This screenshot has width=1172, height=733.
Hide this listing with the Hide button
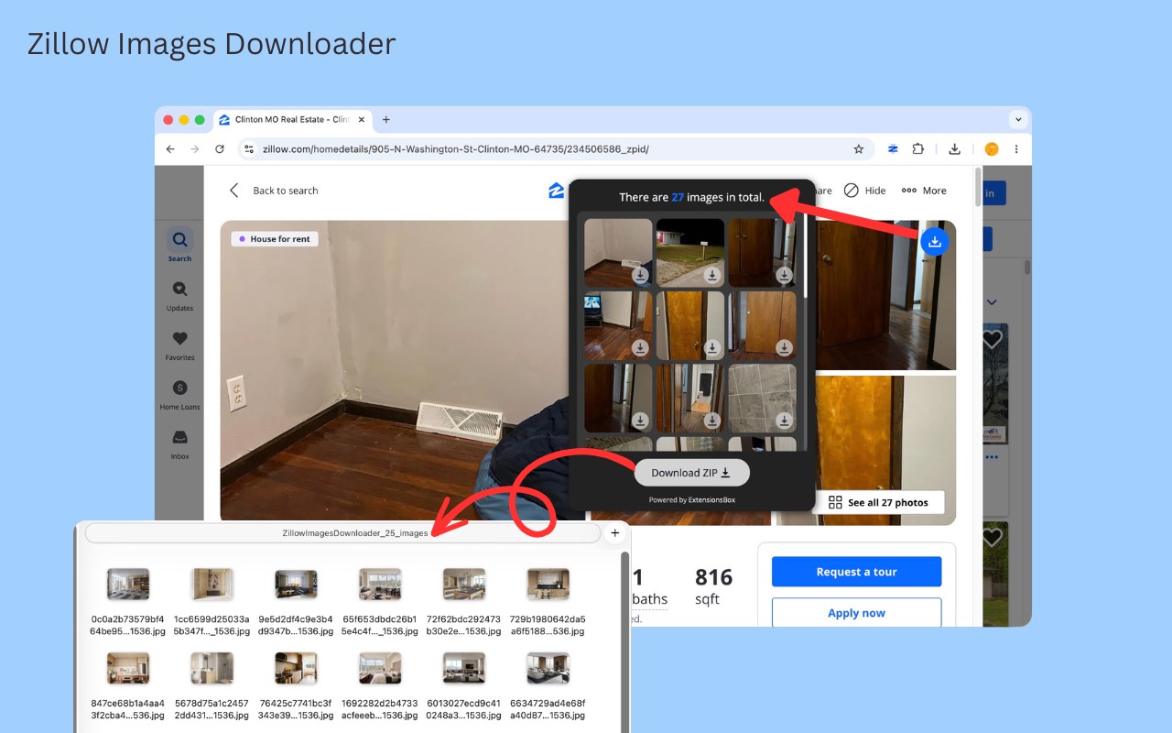(864, 191)
